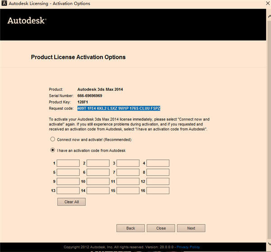This screenshot has width=271, height=252.
Task: Click the product key 128F1
Action: tap(83, 102)
